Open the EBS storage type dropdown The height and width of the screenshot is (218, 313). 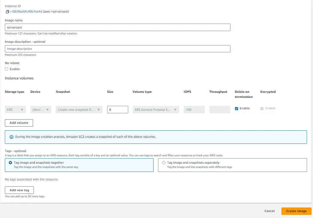coord(15,110)
